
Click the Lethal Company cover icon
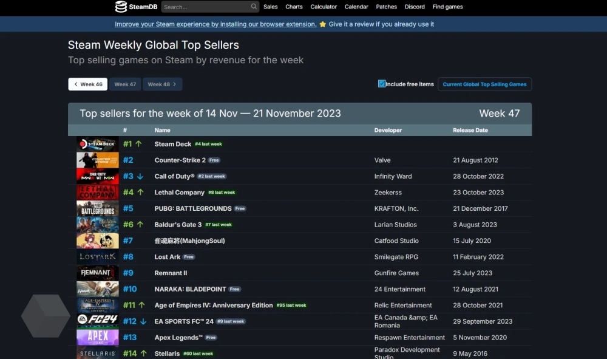(97, 193)
